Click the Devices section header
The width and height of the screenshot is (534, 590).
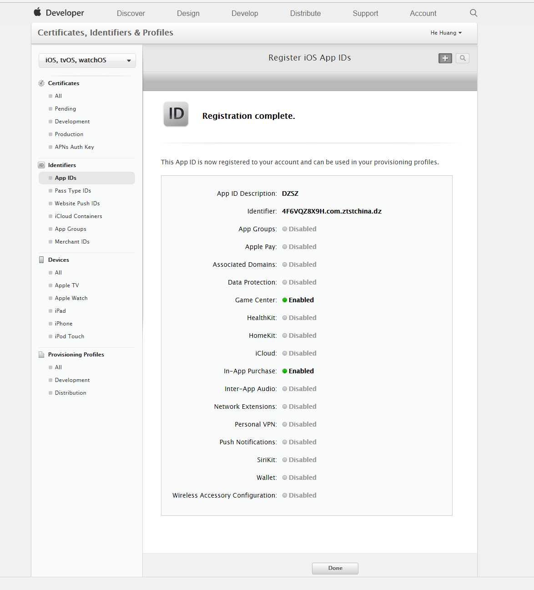pos(59,260)
